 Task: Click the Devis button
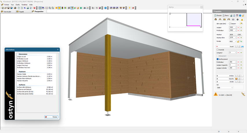[226, 15]
